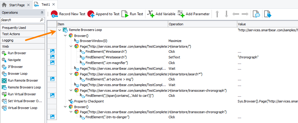Open image for Add to cart row

point(52,95)
